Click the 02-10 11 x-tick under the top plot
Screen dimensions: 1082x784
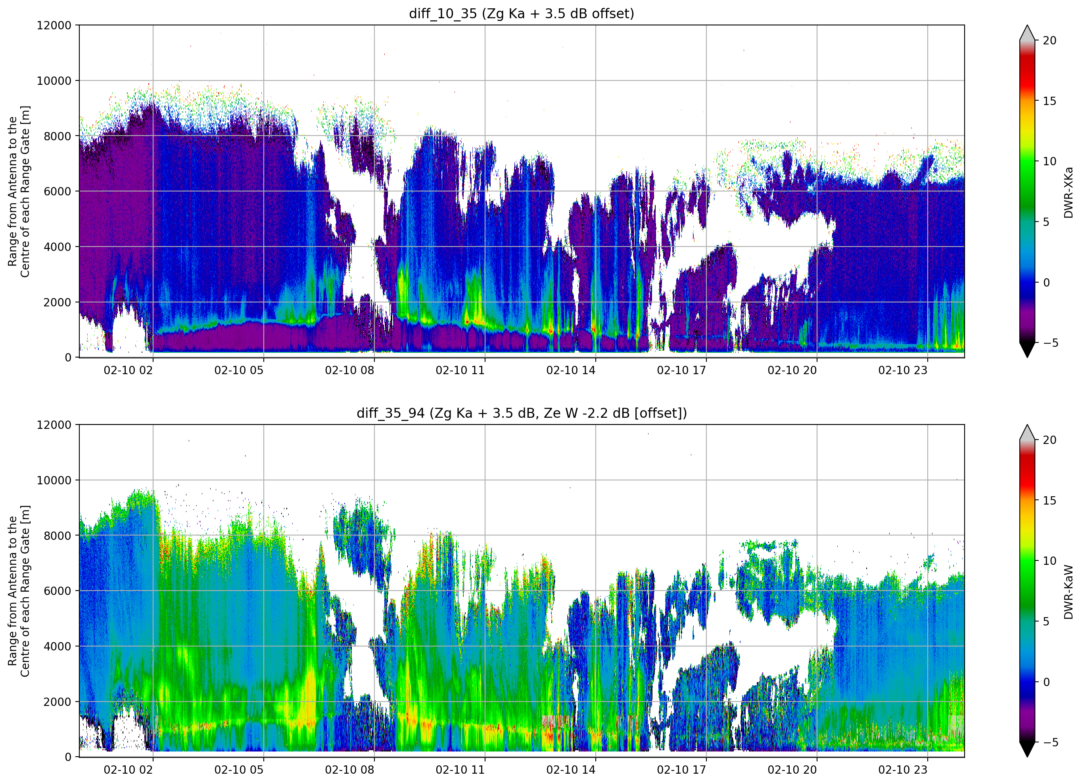460,370
